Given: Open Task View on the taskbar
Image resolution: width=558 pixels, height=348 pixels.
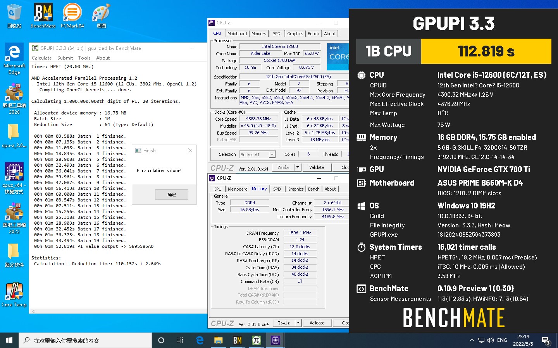Looking at the screenshot, I should tap(180, 340).
